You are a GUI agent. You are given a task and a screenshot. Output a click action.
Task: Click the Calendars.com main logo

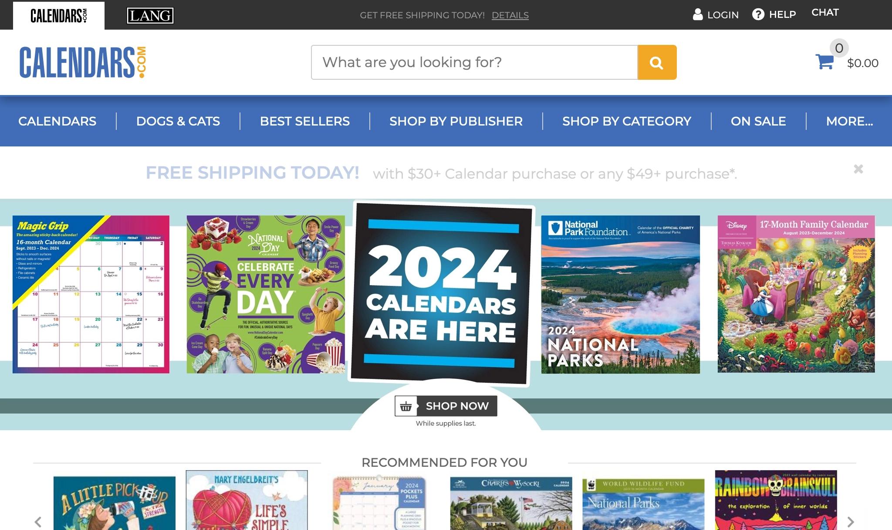point(83,62)
